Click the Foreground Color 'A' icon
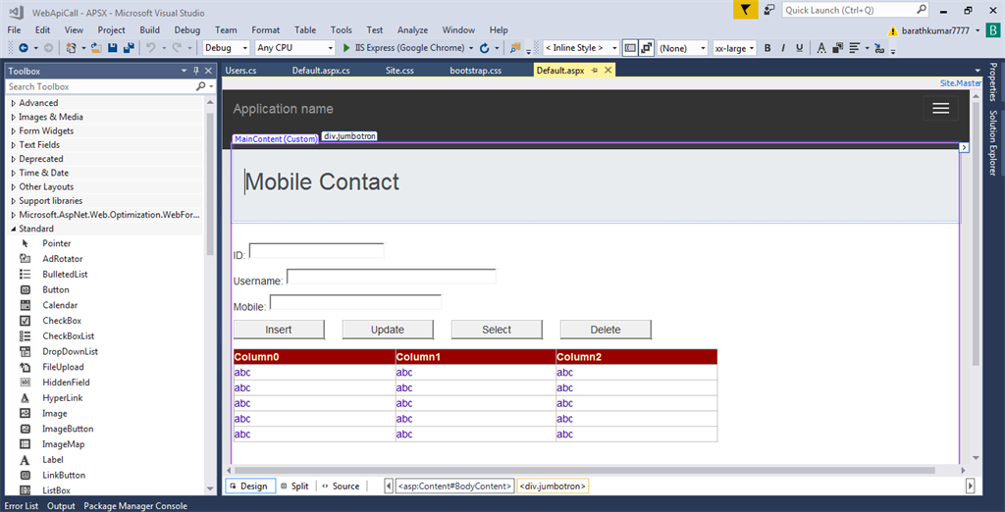The width and height of the screenshot is (1005, 512). coord(821,48)
